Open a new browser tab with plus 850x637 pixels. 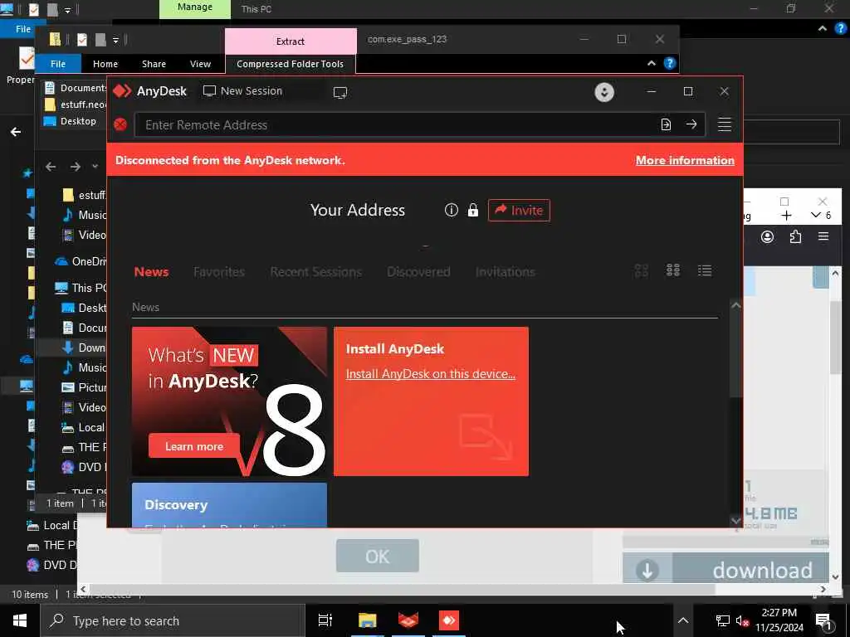[786, 216]
